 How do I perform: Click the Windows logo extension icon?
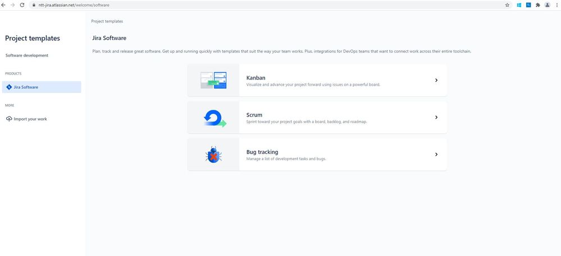[x=519, y=5]
